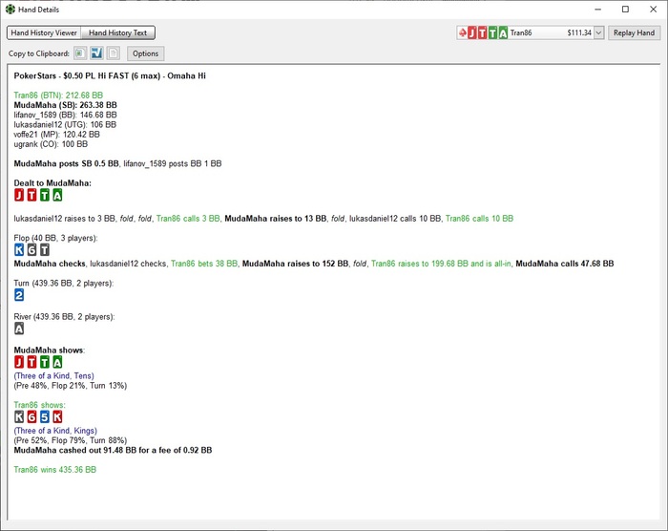Screen dimensions: 668x531
Task: Click the 'Tran86 shows:' heading
Action: (40, 405)
